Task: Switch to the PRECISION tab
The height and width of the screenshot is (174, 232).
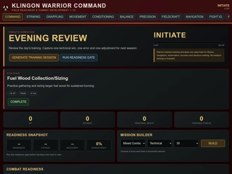Action: (x=147, y=17)
